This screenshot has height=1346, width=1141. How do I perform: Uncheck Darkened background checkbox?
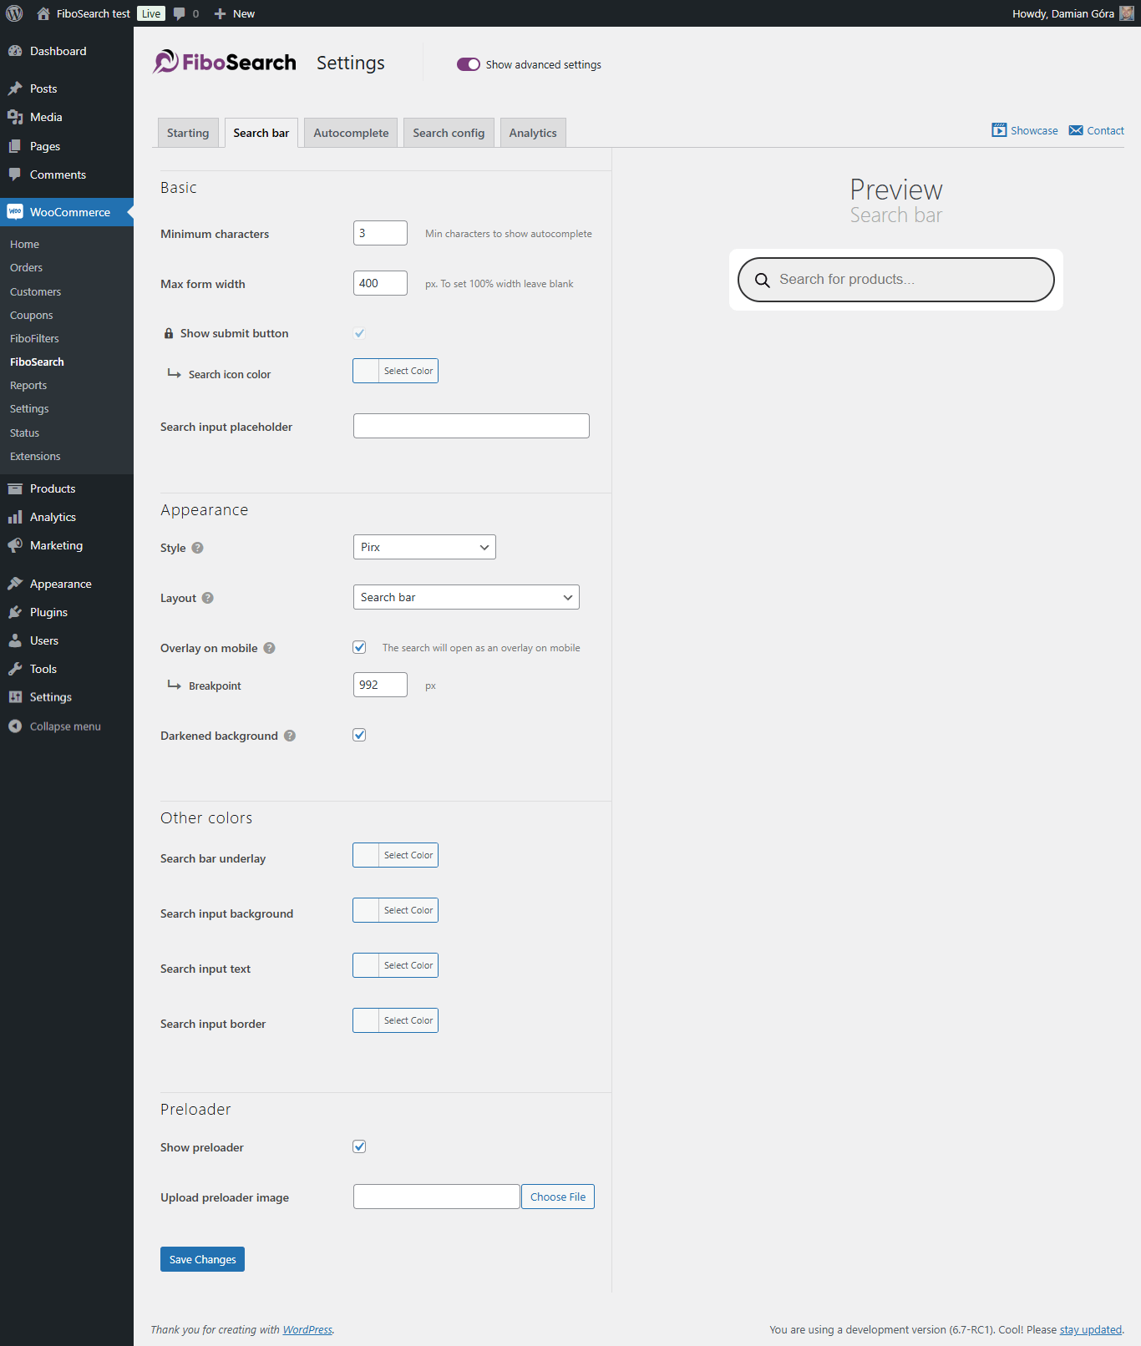coord(359,735)
